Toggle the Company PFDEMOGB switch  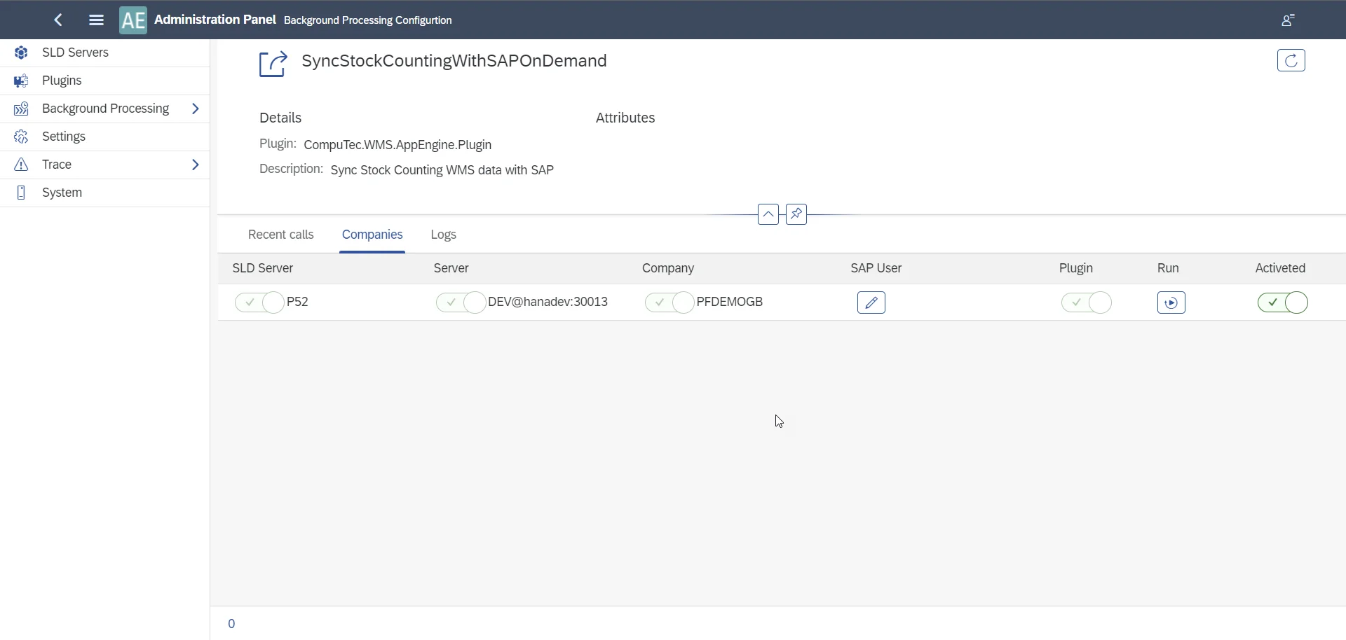[x=669, y=303]
